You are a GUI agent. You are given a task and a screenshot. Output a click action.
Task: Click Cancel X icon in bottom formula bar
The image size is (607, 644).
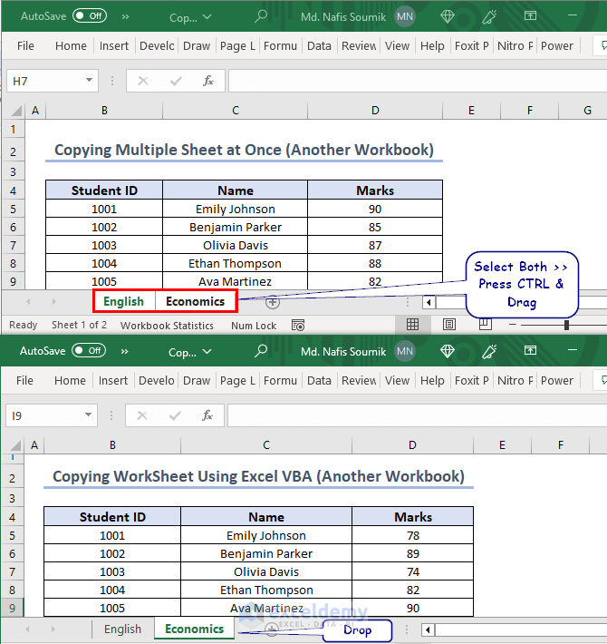tap(142, 415)
